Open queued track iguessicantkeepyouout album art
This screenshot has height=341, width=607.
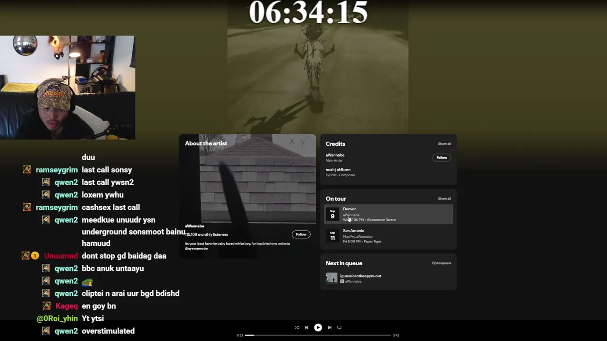point(331,278)
